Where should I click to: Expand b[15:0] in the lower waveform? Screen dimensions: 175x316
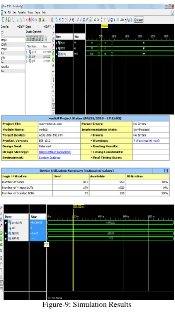[6, 238]
